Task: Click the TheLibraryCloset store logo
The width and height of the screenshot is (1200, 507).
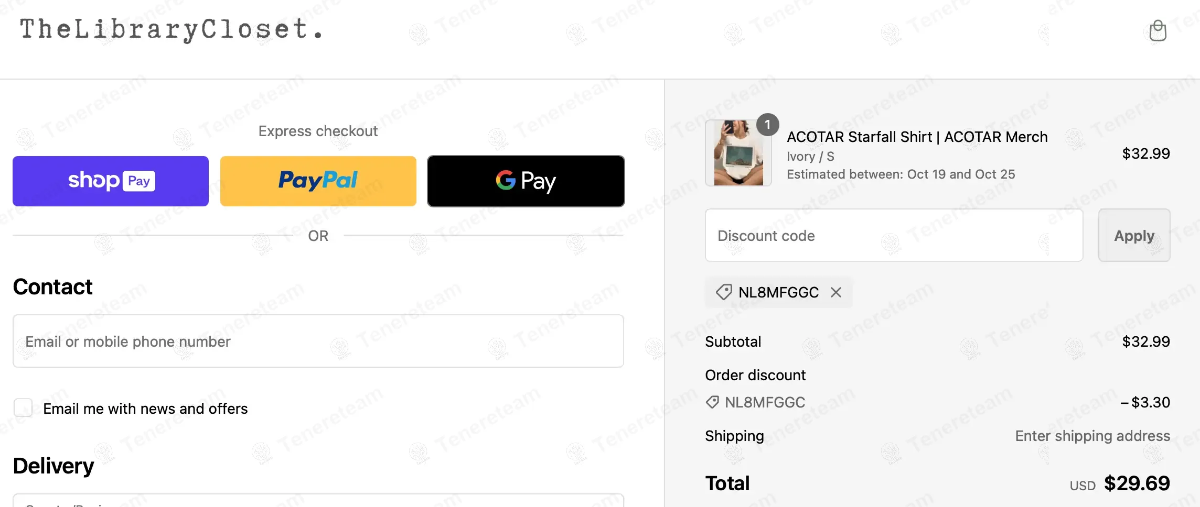Action: 171,29
